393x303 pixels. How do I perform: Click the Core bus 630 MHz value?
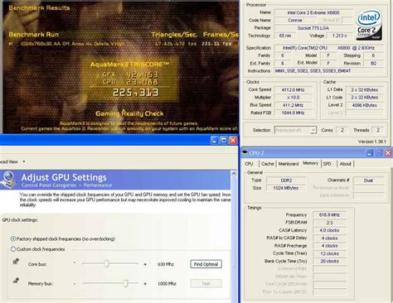click(166, 264)
